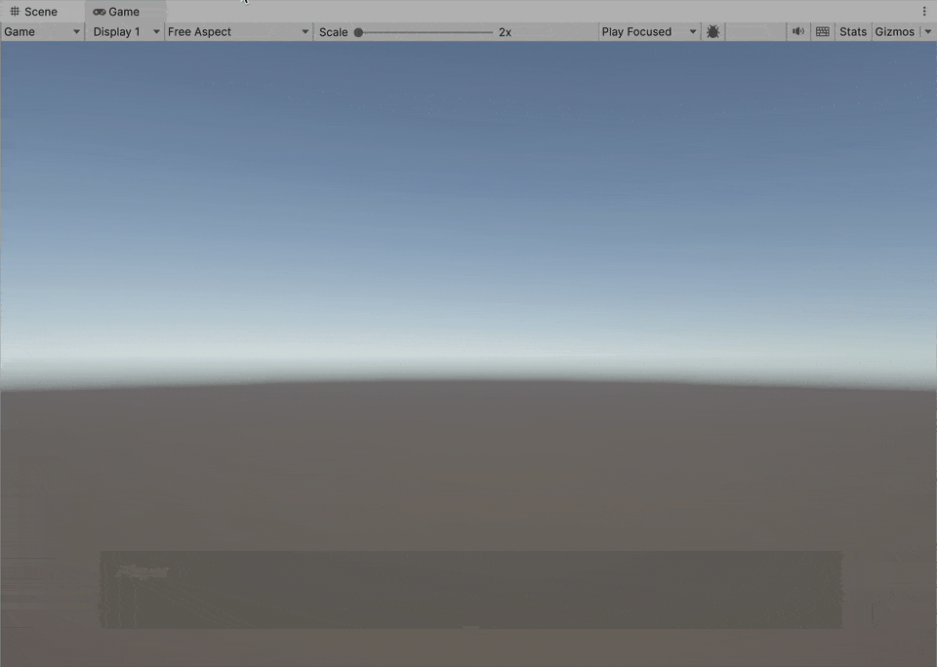This screenshot has height=667, width=937.
Task: Toggle the keyboard shortcuts icon
Action: pyautogui.click(x=823, y=32)
